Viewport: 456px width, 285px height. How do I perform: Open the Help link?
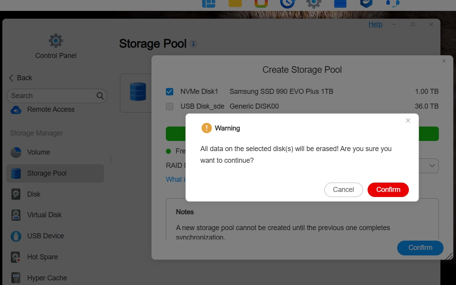pos(375,24)
